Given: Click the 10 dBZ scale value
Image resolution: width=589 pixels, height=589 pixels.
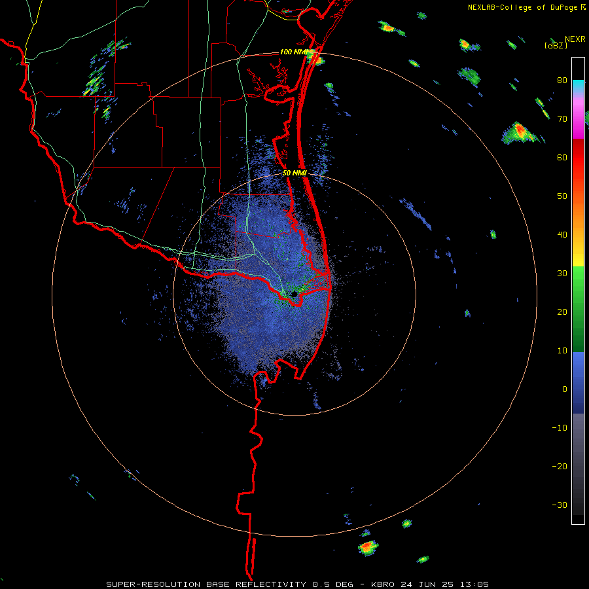Looking at the screenshot, I should pyautogui.click(x=562, y=351).
